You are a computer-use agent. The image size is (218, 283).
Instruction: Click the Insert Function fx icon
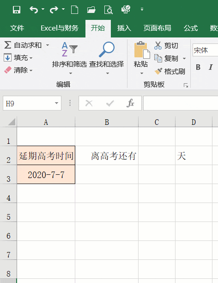[x=130, y=103]
